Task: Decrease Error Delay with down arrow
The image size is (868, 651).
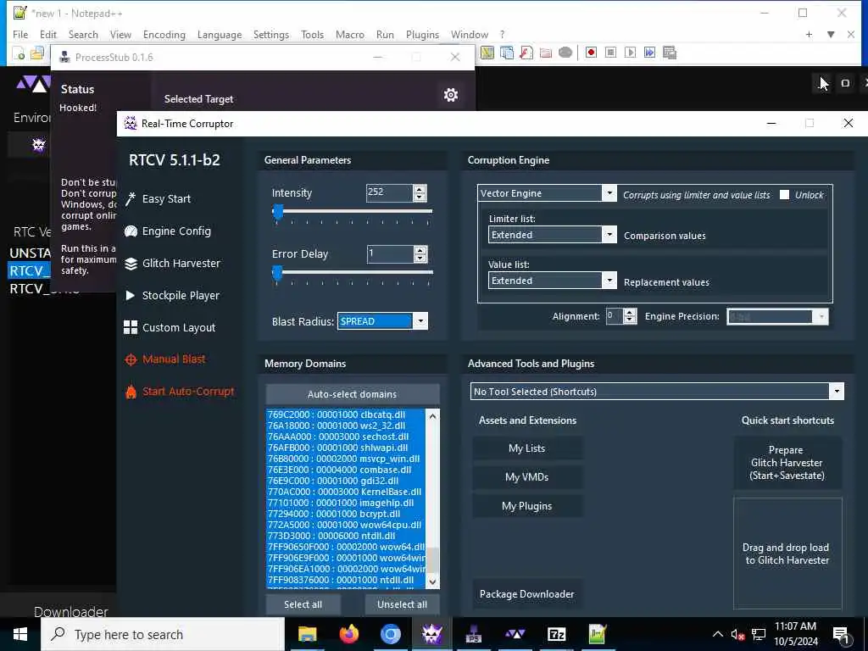Action: [420, 258]
